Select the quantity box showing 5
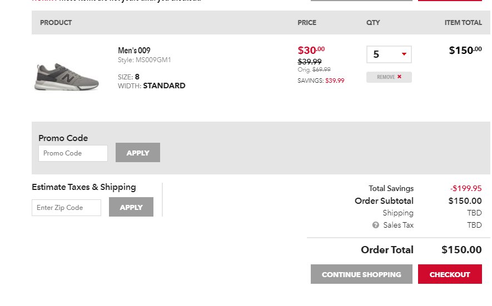This screenshot has height=306, width=492. click(389, 54)
